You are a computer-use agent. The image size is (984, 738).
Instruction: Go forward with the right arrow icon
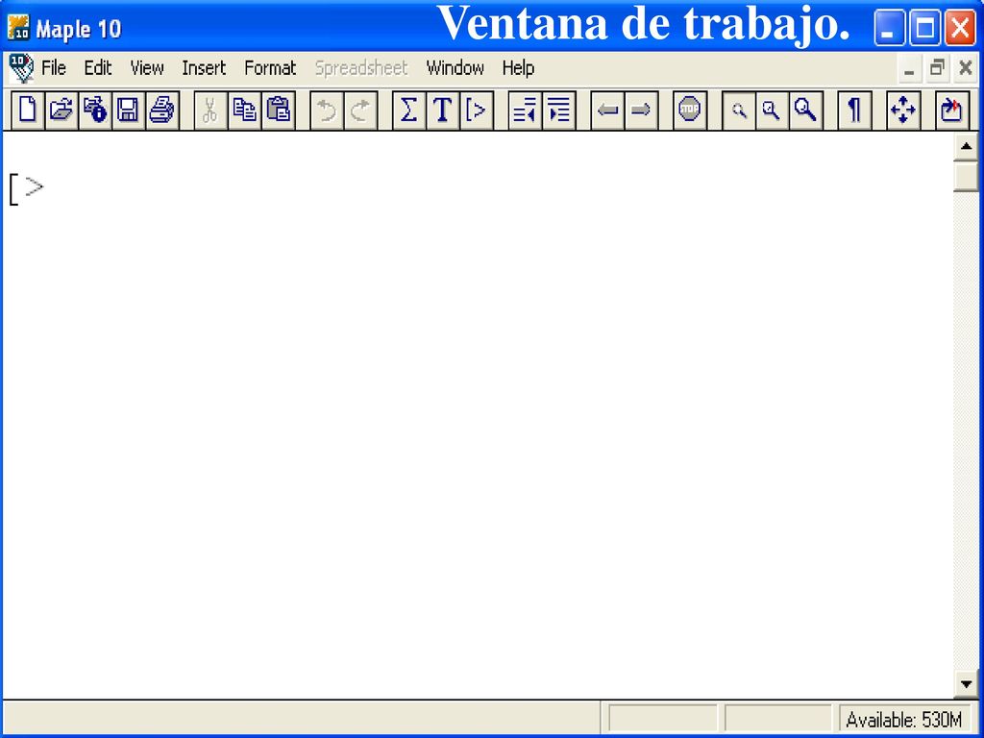point(641,111)
